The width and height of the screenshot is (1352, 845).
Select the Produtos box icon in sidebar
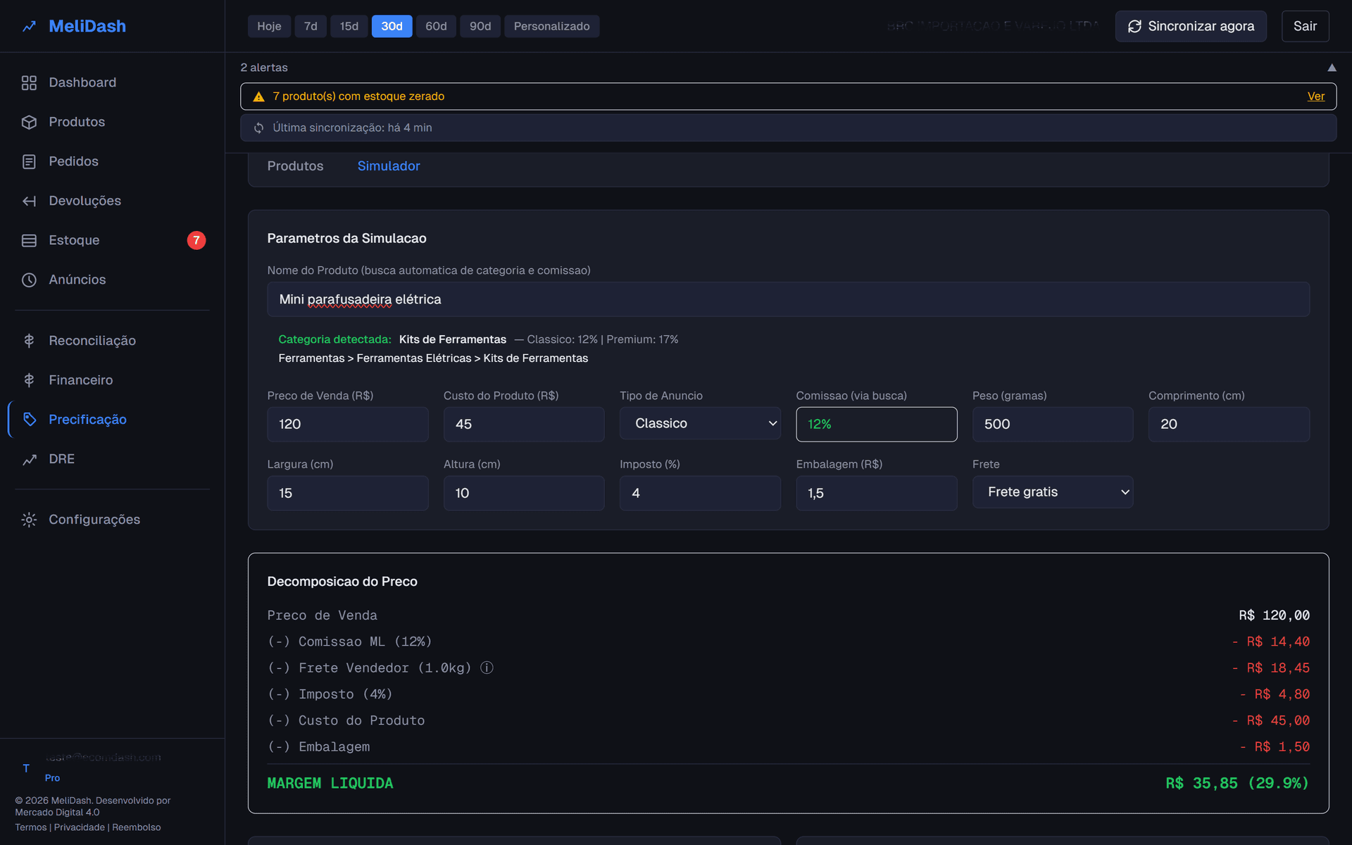pos(29,122)
